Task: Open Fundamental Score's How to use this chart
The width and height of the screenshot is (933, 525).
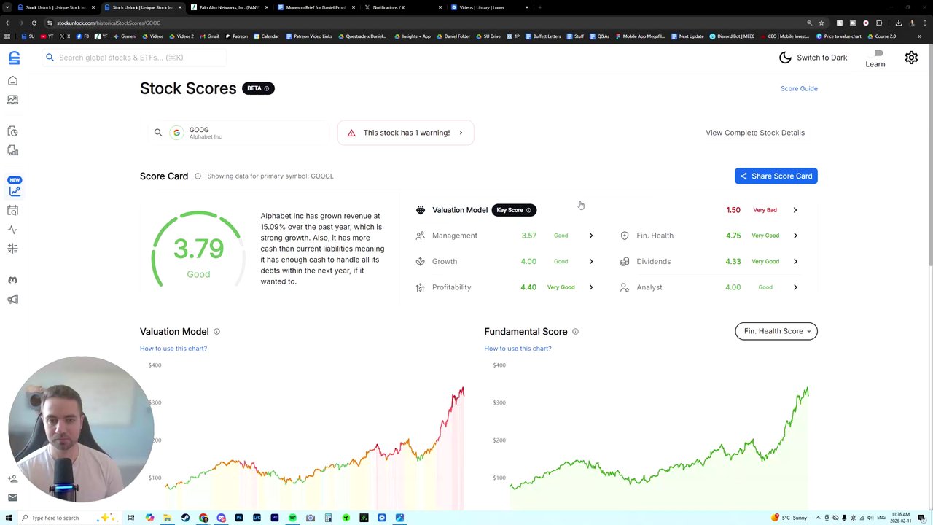Action: tap(518, 349)
